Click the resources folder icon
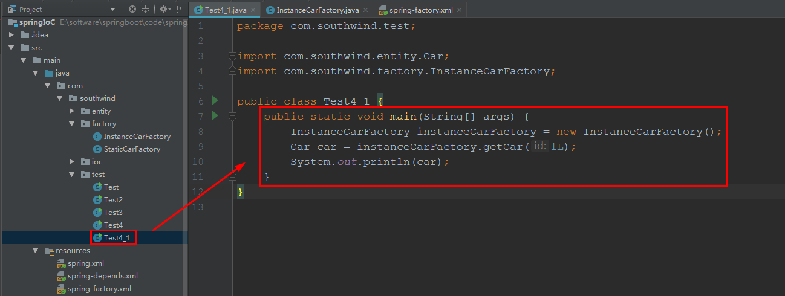The image size is (785, 296). [x=49, y=251]
